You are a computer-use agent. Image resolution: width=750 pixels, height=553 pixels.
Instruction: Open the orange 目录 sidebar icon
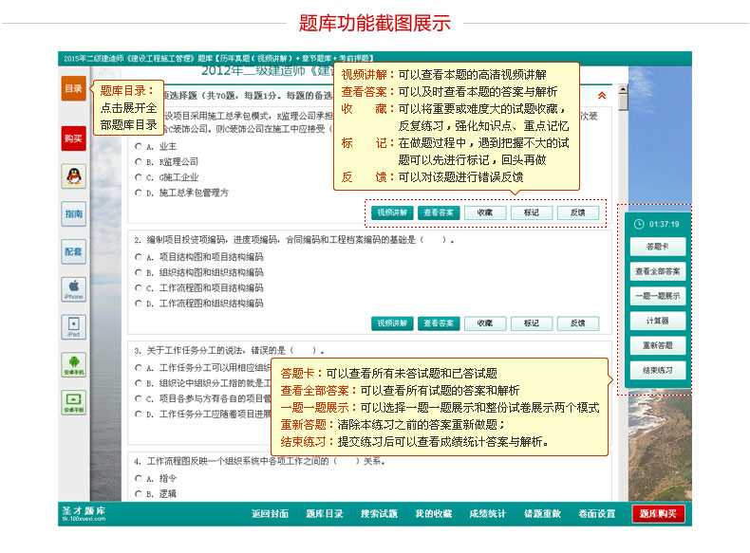coord(73,88)
